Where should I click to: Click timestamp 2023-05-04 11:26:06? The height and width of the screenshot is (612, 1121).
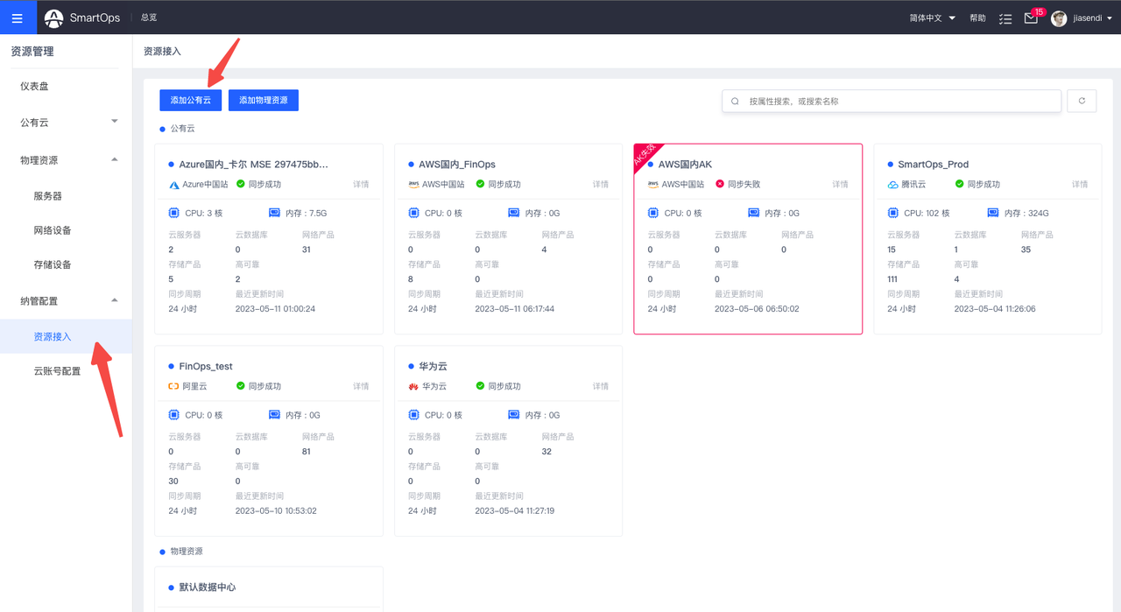(995, 309)
